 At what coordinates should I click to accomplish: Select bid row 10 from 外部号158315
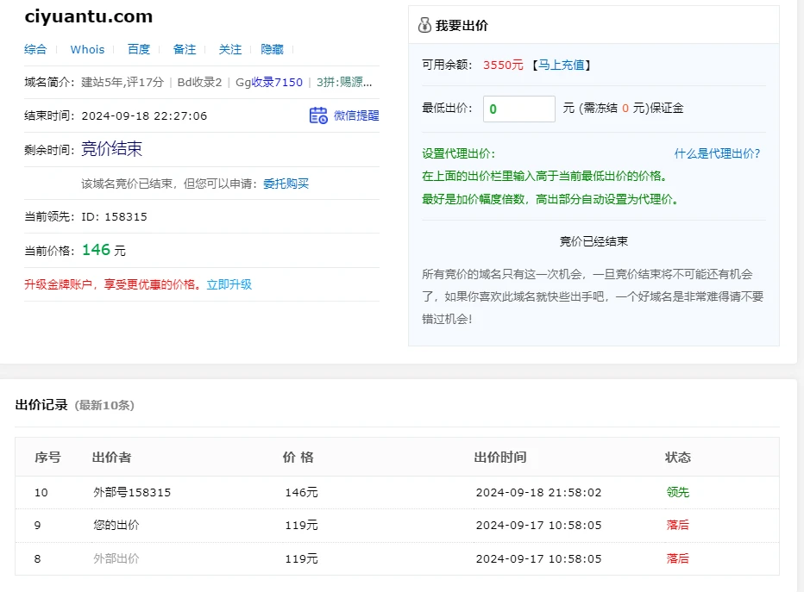[132, 493]
